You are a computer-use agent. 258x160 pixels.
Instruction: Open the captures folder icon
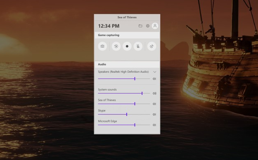pos(140,26)
